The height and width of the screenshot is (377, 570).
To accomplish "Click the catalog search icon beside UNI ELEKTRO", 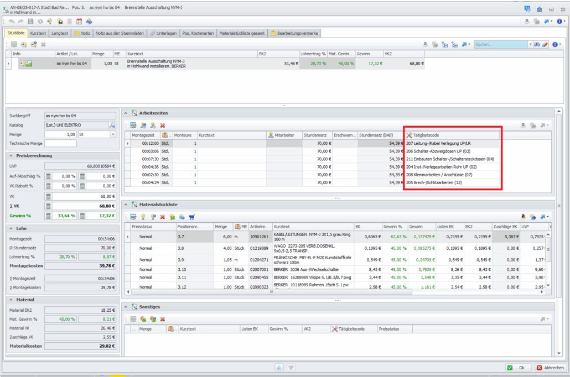I will point(112,125).
